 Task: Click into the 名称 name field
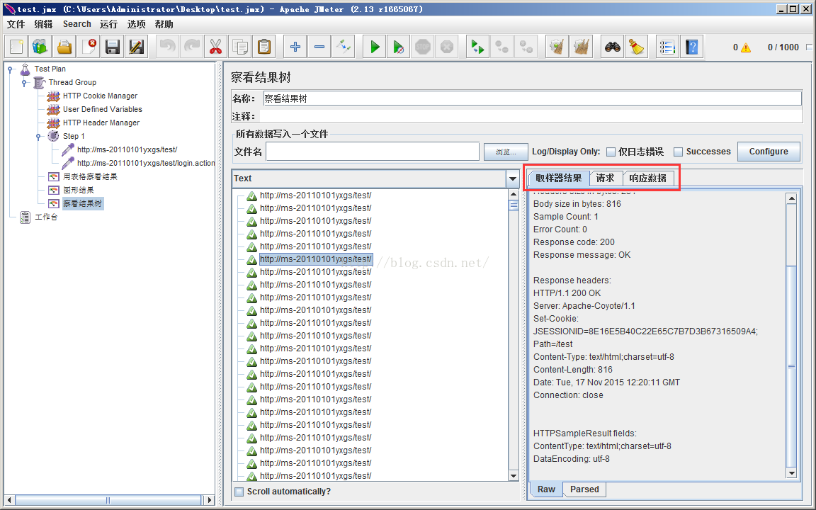coord(532,98)
